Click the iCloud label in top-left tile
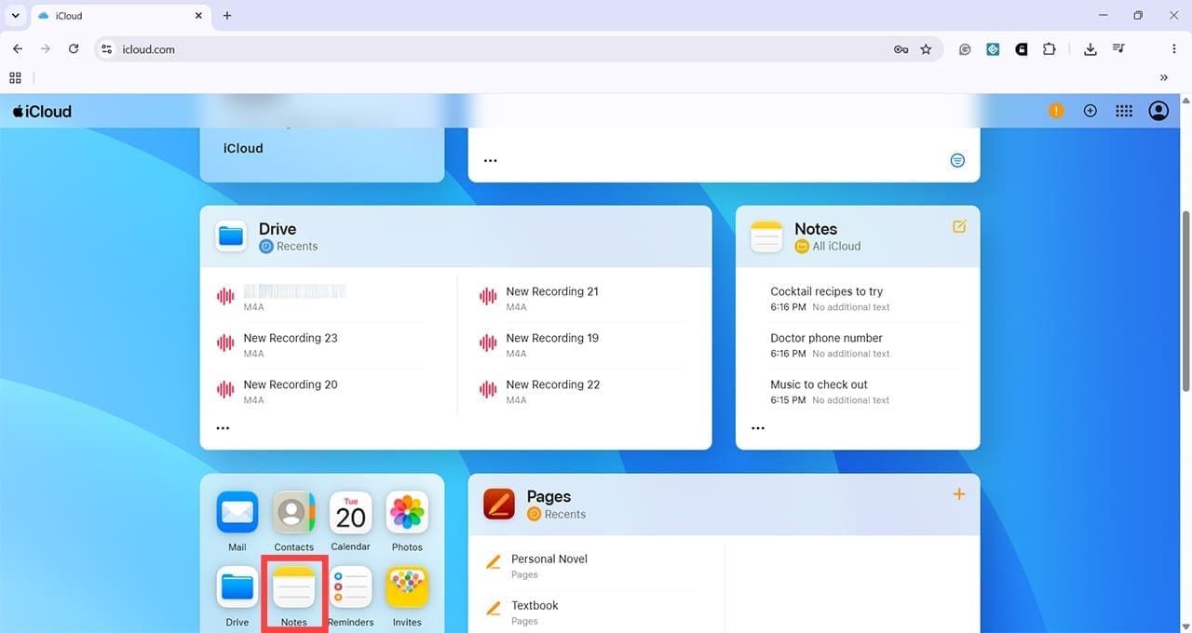Image resolution: width=1192 pixels, height=633 pixels. click(243, 148)
